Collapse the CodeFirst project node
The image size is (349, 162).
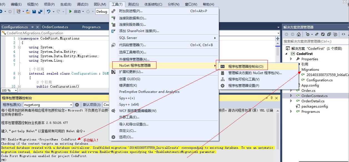coord(287,54)
